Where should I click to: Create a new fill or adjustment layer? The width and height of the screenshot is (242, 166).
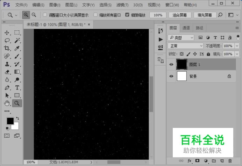pos(206,161)
